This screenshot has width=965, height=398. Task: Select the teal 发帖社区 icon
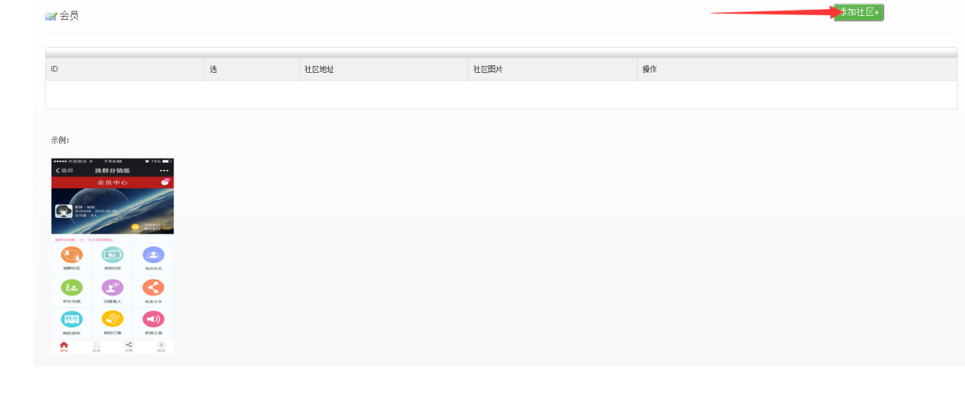113,255
